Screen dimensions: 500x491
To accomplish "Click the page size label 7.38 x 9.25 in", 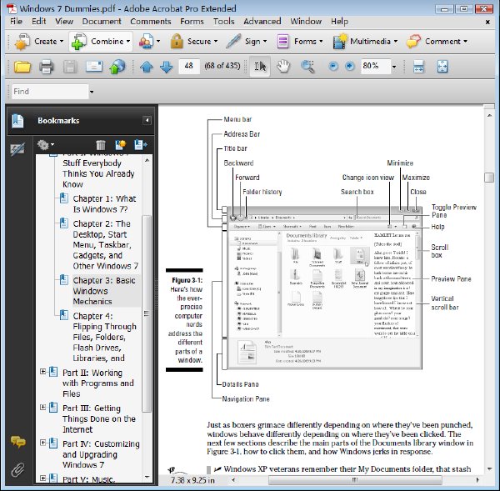I will pos(192,480).
